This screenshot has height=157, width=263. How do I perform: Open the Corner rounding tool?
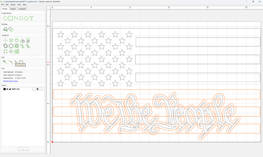click(11, 46)
